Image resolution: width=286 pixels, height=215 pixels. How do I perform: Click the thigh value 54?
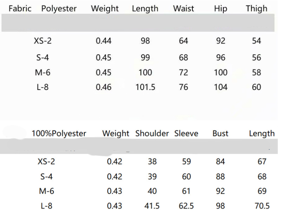click(257, 41)
